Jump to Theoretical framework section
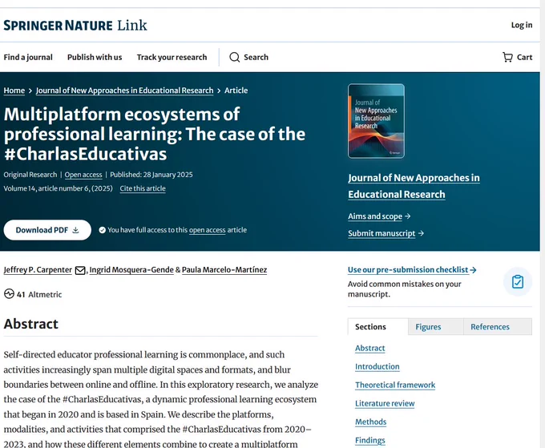Screen dimensions: 545x448 pyautogui.click(x=395, y=385)
